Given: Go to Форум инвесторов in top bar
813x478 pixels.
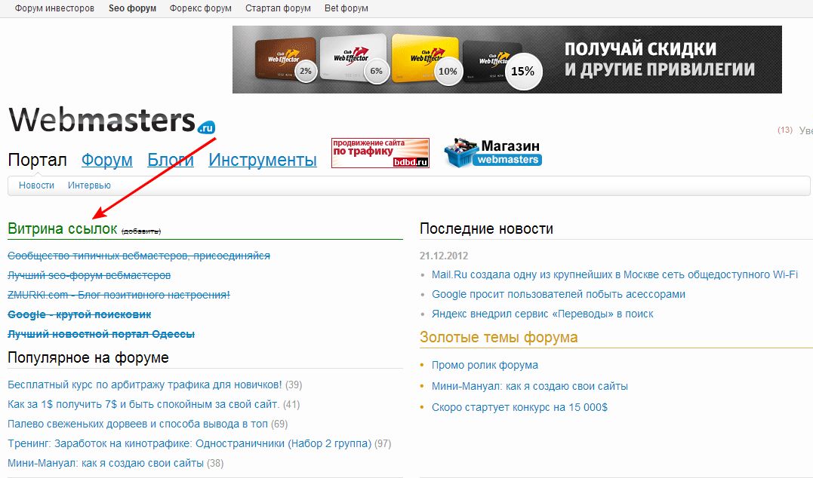Looking at the screenshot, I should (x=54, y=9).
